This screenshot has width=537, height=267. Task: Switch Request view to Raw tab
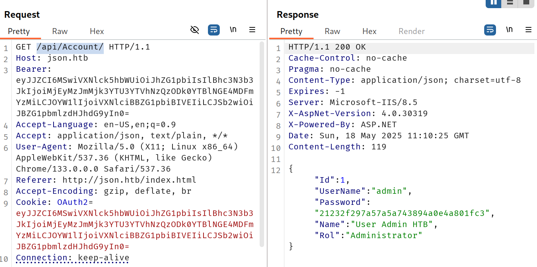coord(60,31)
